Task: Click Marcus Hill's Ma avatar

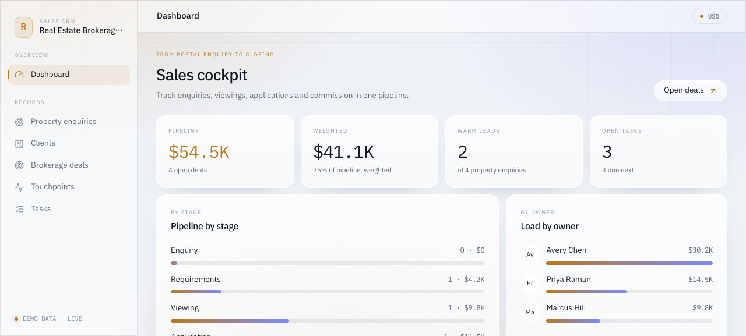Action: [530, 312]
